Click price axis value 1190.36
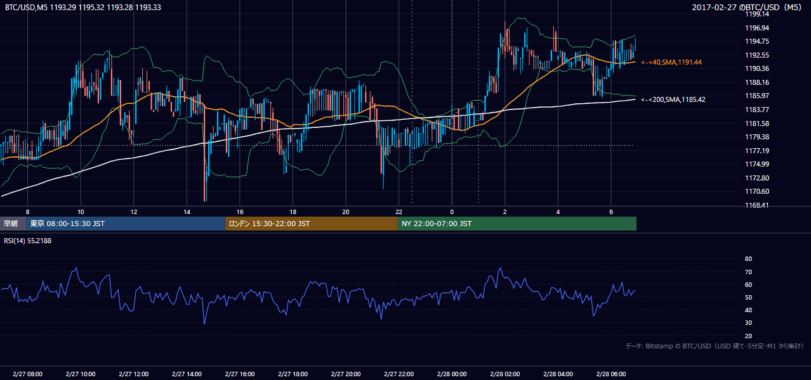The width and height of the screenshot is (811, 380). 756,68
